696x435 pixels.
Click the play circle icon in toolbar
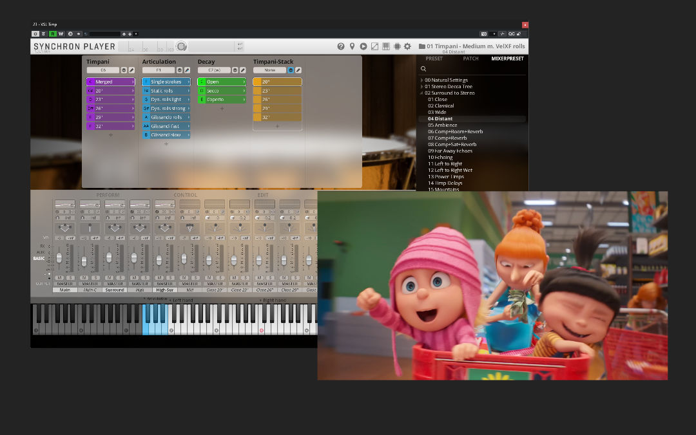(363, 46)
